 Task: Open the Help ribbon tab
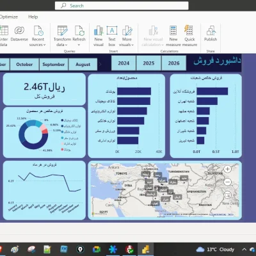(x=33, y=17)
